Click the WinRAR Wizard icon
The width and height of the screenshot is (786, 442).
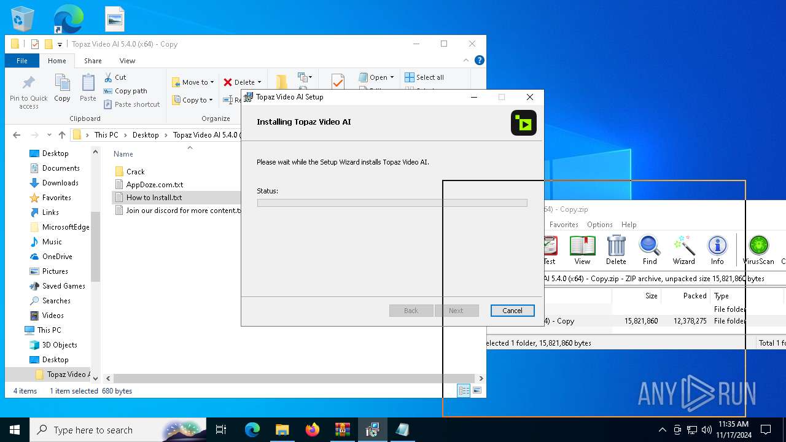click(x=683, y=250)
